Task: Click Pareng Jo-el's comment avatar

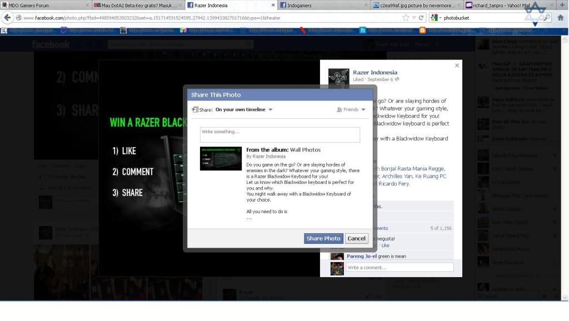Action: coord(337,257)
